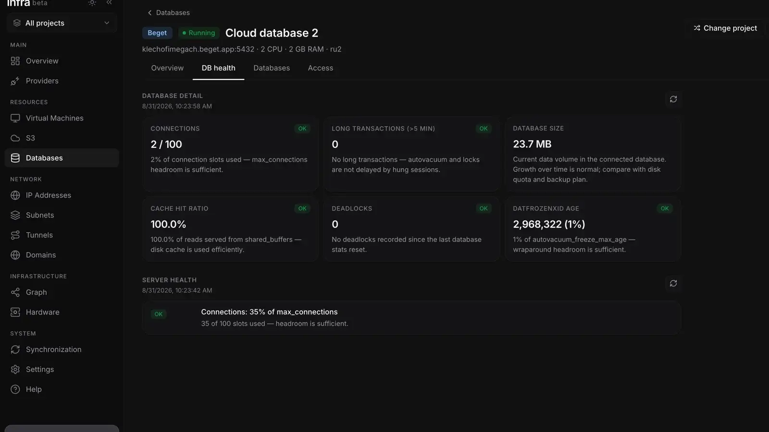769x432 pixels.
Task: Click the shuffle icon on Change project
Action: pyautogui.click(x=697, y=28)
